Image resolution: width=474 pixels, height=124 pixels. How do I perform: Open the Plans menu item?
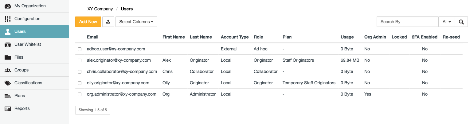(x=20, y=96)
